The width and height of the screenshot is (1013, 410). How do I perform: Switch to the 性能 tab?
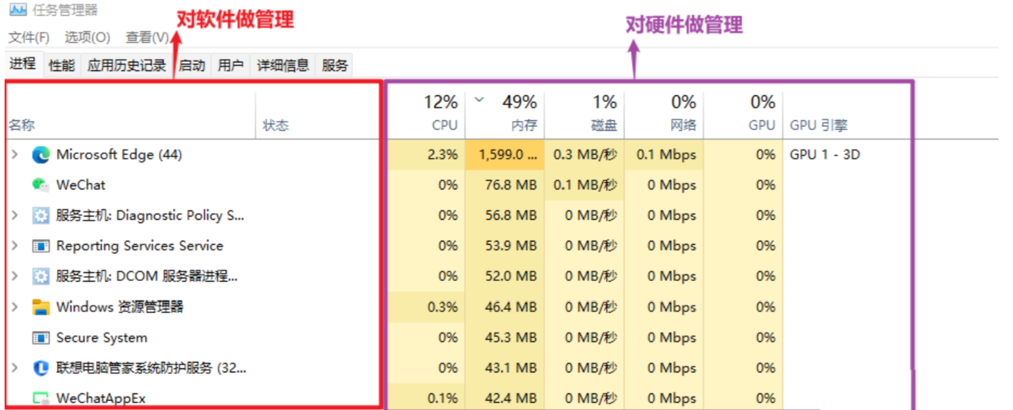[x=62, y=65]
